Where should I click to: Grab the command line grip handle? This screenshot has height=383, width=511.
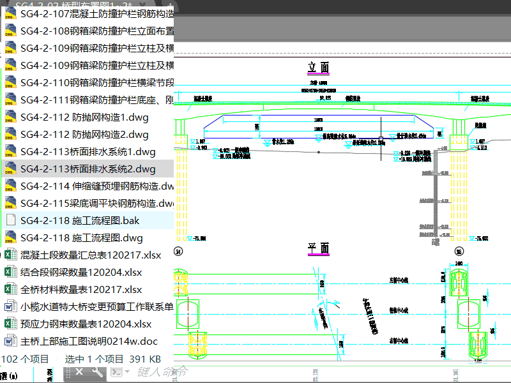click(x=68, y=372)
